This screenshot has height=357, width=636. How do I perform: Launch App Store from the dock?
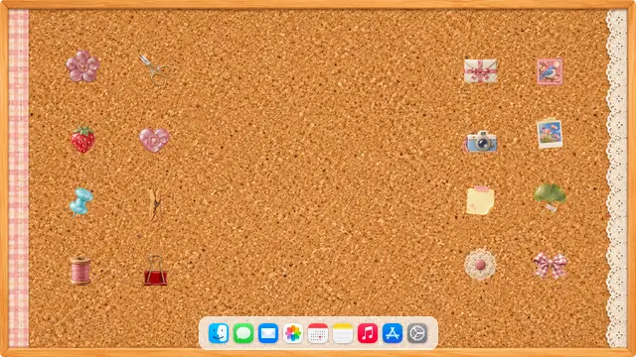393,333
